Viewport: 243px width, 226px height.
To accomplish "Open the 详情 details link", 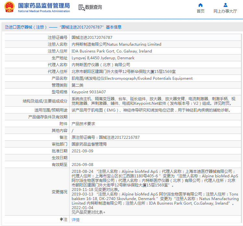I will pyautogui.click(x=75, y=220).
